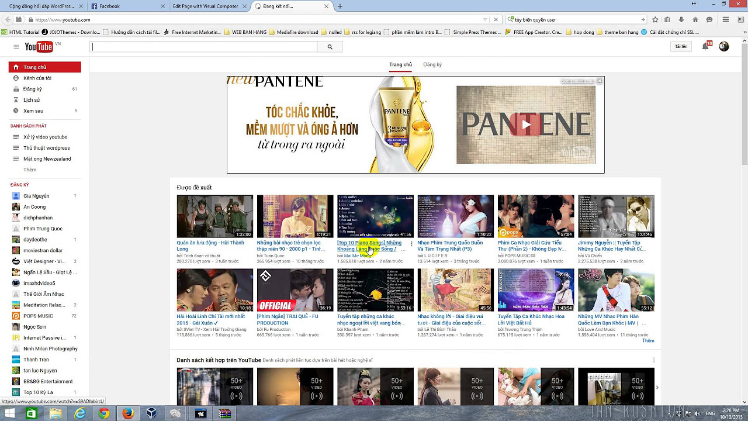Launch Chrome from the taskbar
The height and width of the screenshot is (421, 748).
pyautogui.click(x=104, y=413)
